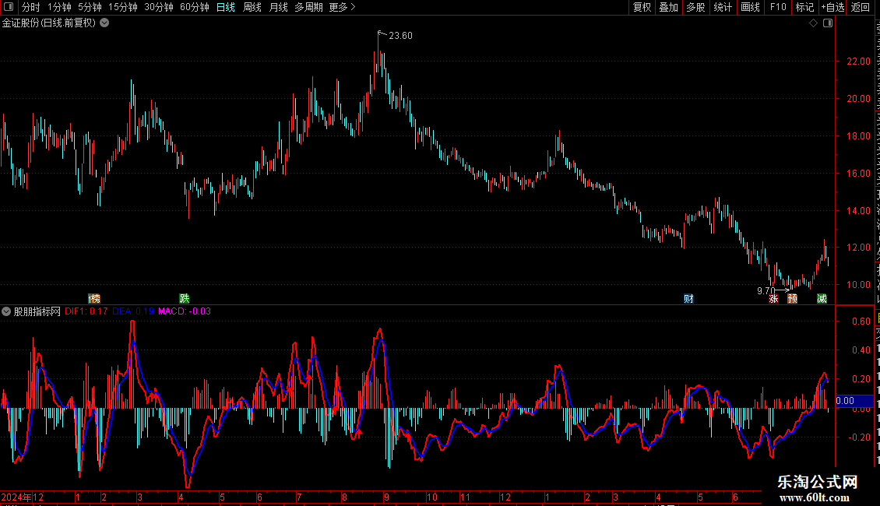Select the 15分钟 period tab
The height and width of the screenshot is (506, 880).
point(123,7)
